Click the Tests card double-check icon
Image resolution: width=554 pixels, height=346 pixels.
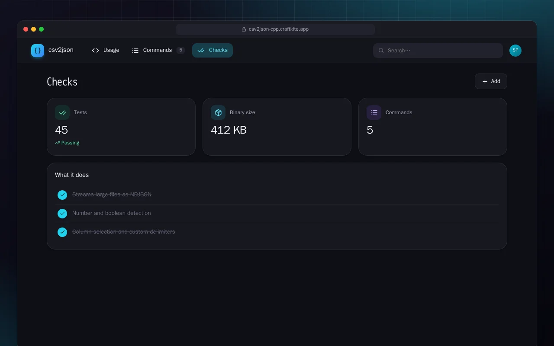[62, 112]
